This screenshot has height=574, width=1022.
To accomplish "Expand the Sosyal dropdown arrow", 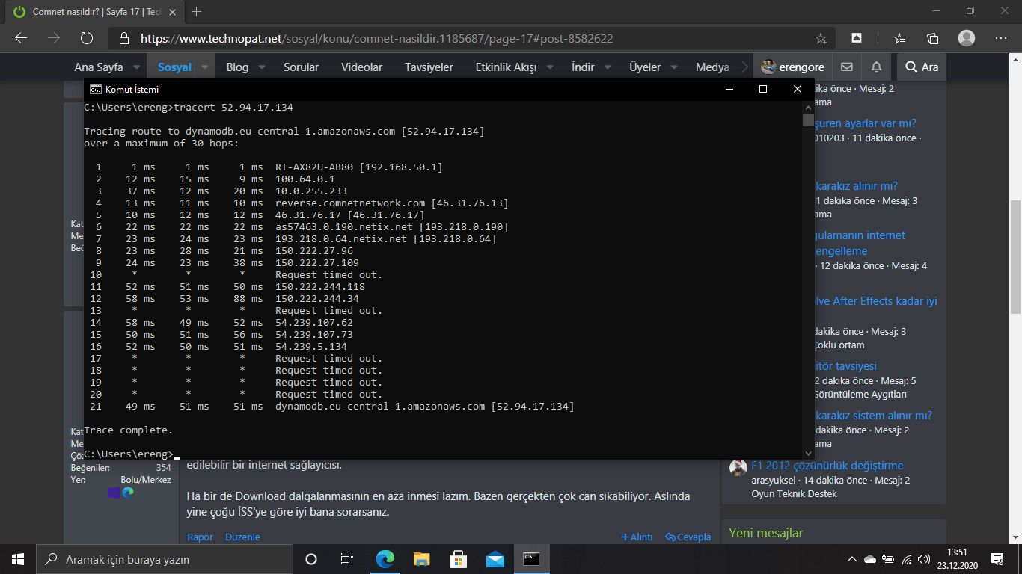I will click(205, 67).
